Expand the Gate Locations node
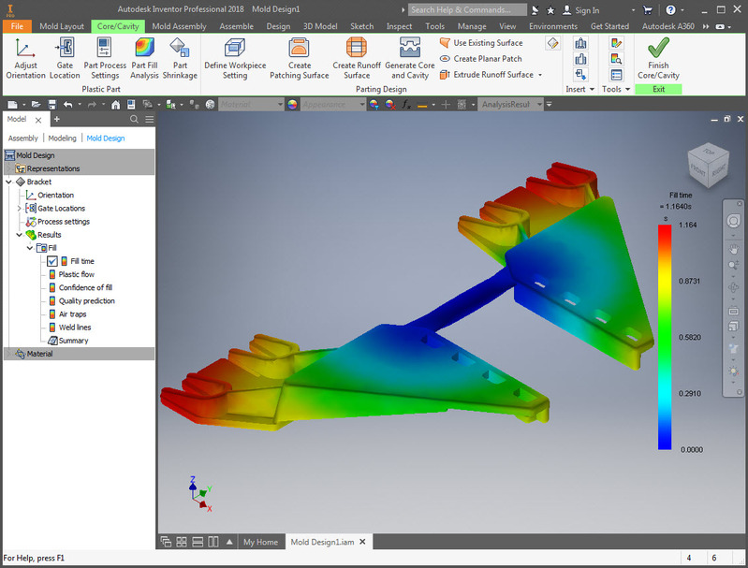Screen dimensions: 748x568 (19, 209)
